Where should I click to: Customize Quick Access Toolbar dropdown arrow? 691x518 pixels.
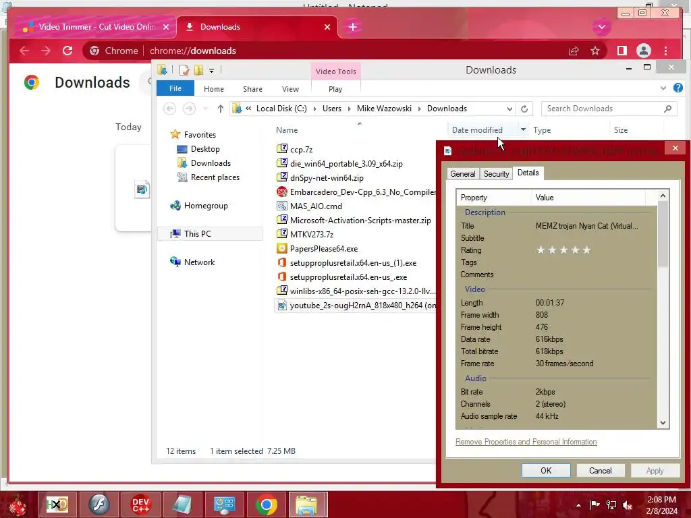point(211,70)
